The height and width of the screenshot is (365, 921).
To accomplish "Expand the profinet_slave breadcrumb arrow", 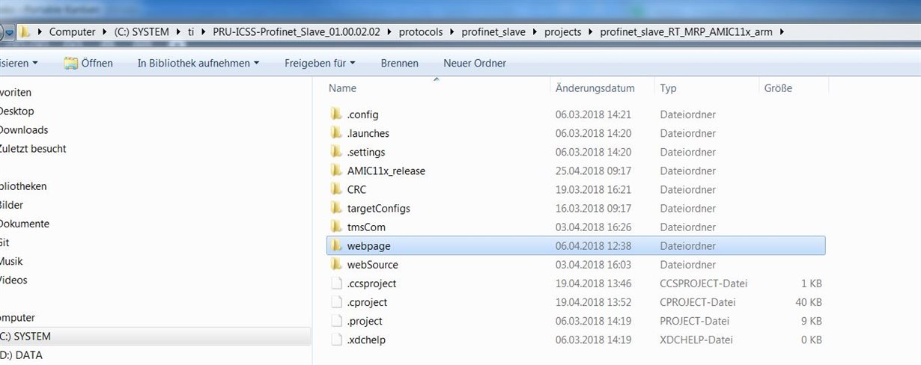I will (534, 32).
